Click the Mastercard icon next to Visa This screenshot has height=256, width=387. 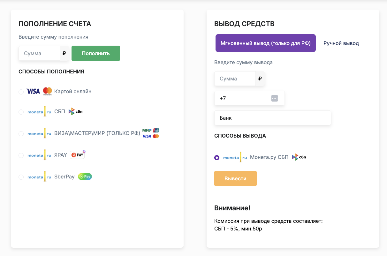tap(47, 91)
